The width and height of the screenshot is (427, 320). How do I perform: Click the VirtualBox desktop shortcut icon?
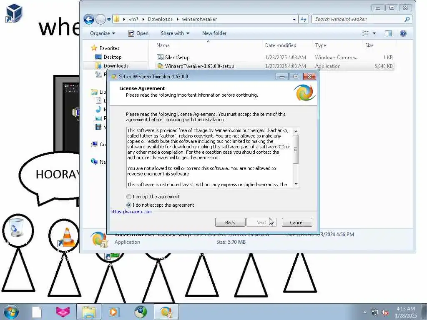(14, 13)
